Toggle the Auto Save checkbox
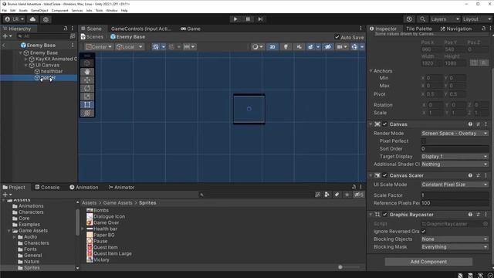The image size is (494, 278). [337, 37]
